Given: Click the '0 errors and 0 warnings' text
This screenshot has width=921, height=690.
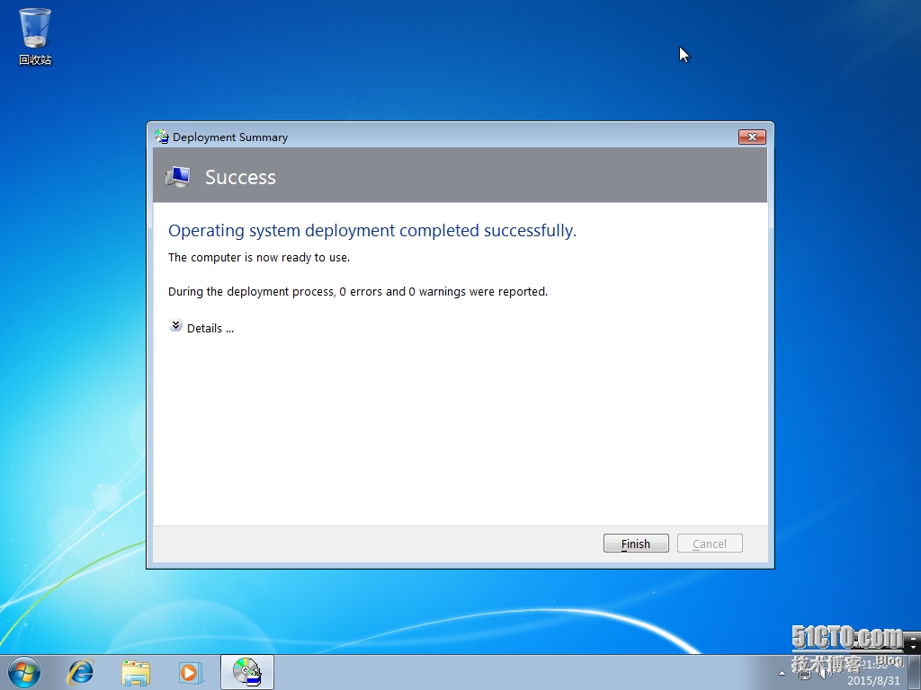Looking at the screenshot, I should (x=402, y=292).
